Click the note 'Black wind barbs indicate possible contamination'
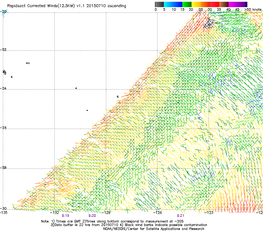The height and width of the screenshot is (231, 263). pyautogui.click(x=166, y=225)
